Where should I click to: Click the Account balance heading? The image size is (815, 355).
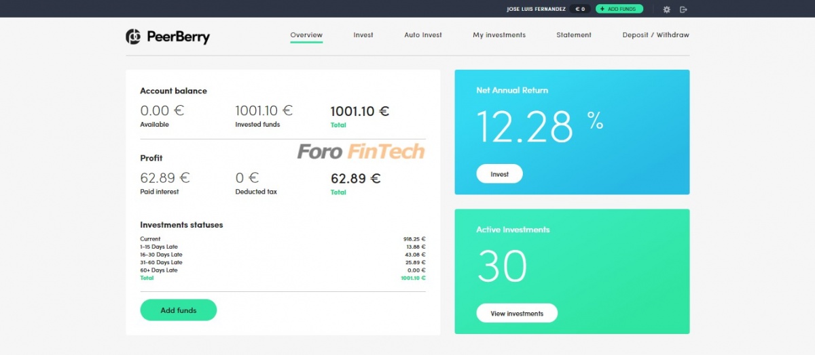coord(173,91)
